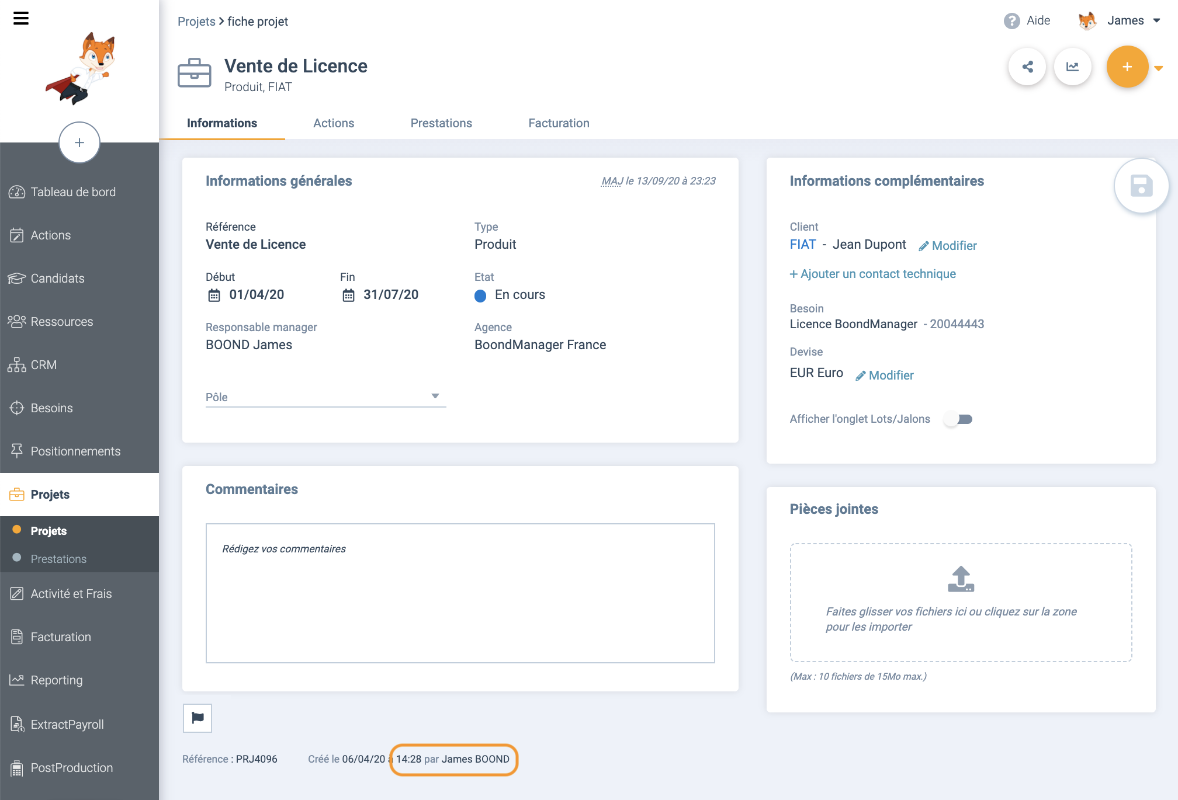
Task: Click the upload icon in Pièces jointes
Action: [961, 579]
